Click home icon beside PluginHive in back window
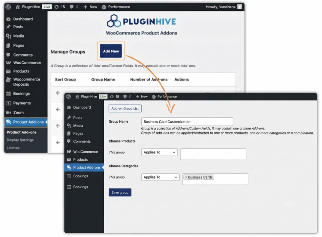Viewport: 322px width, 237px height. point(18,7)
